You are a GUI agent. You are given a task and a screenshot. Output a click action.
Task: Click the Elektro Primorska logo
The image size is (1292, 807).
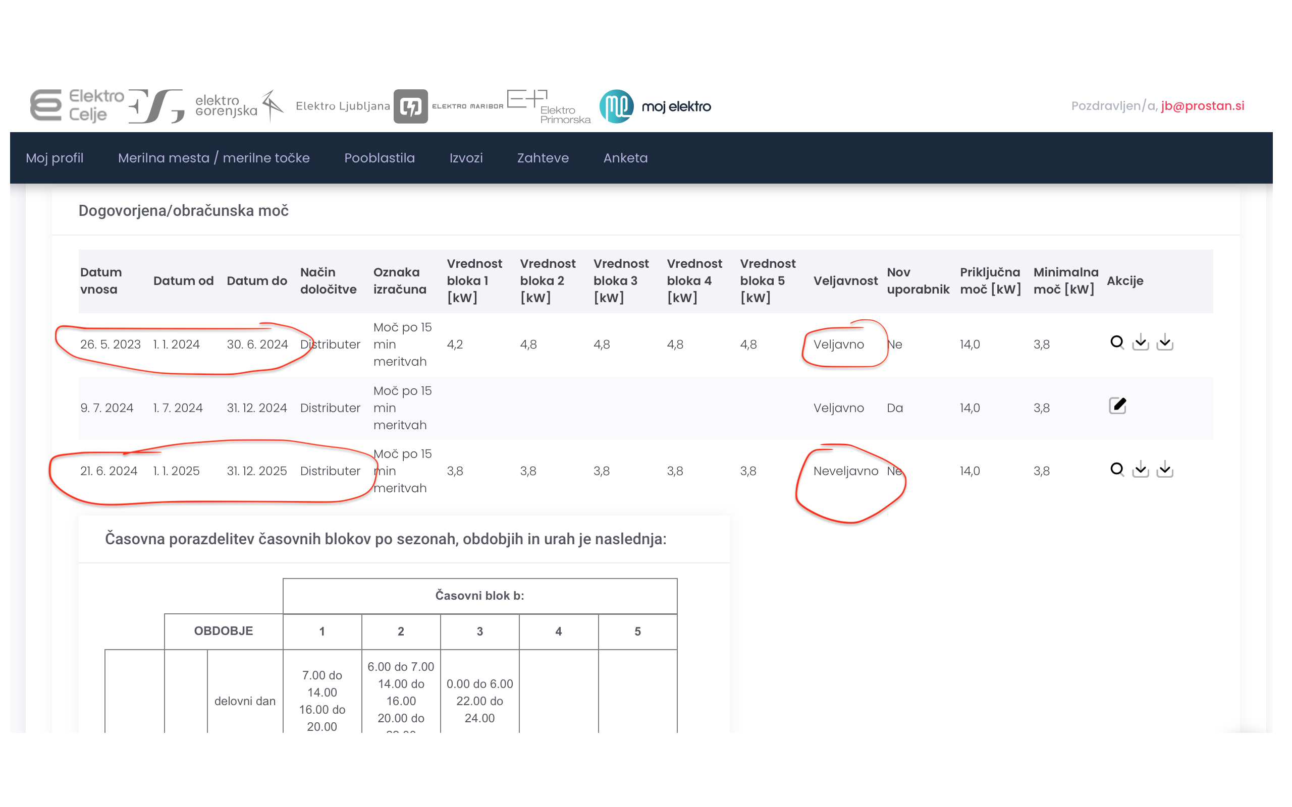tap(549, 106)
